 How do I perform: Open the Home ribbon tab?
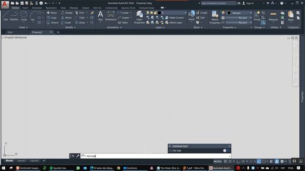(x=15, y=8)
